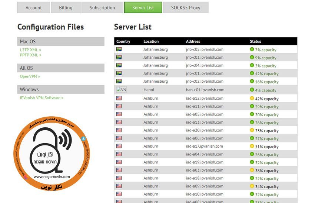Click the Hanoi location cell
Screen dimensions: 315x203
pos(149,90)
